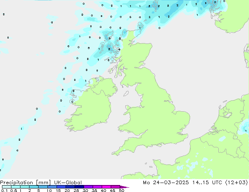This screenshot has width=249, height=192.
Task: Click the 5–10 mm blue legend swatch
Action: [43, 187]
